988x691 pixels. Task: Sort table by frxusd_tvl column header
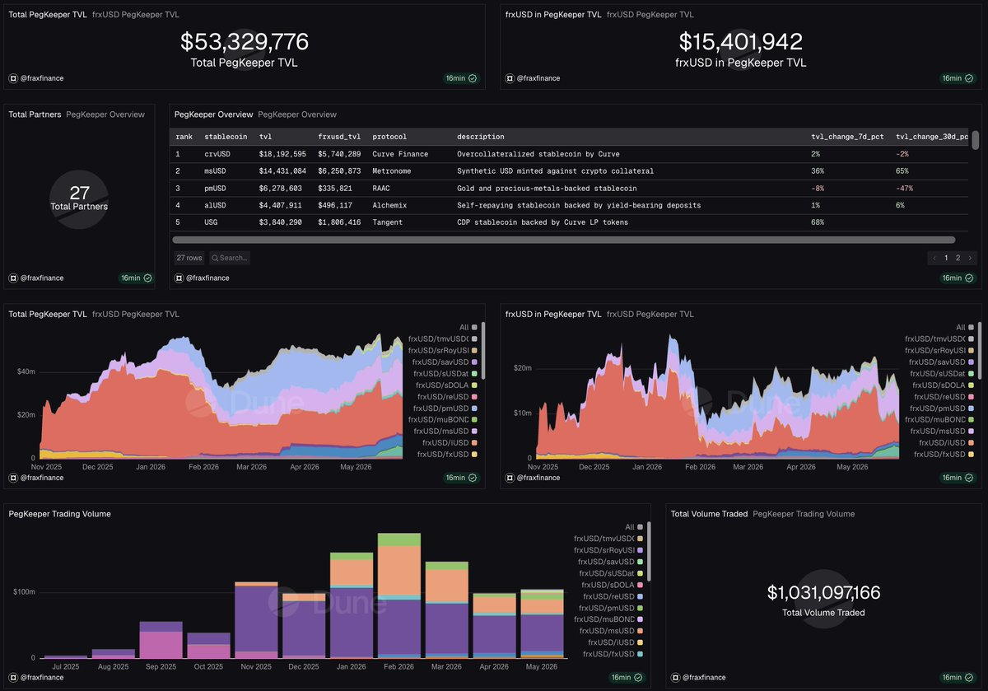(x=338, y=137)
